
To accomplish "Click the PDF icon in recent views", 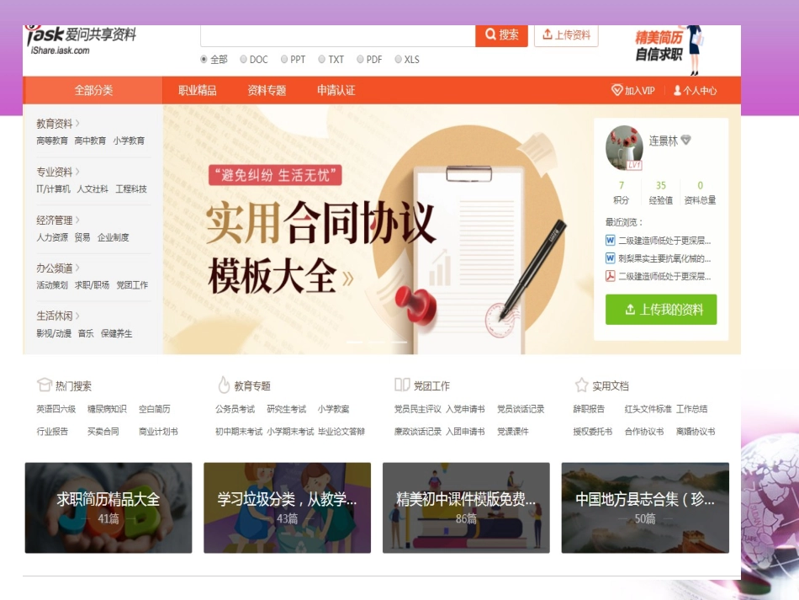I will coord(610,276).
